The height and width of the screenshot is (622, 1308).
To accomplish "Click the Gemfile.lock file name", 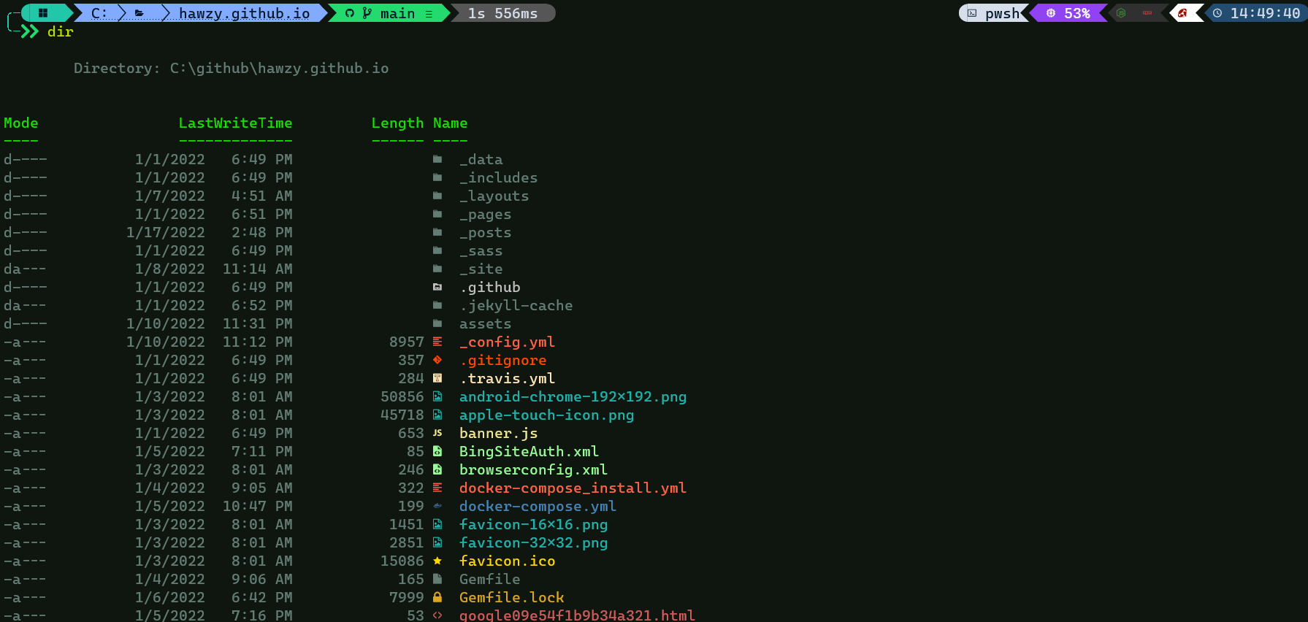I will click(511, 597).
